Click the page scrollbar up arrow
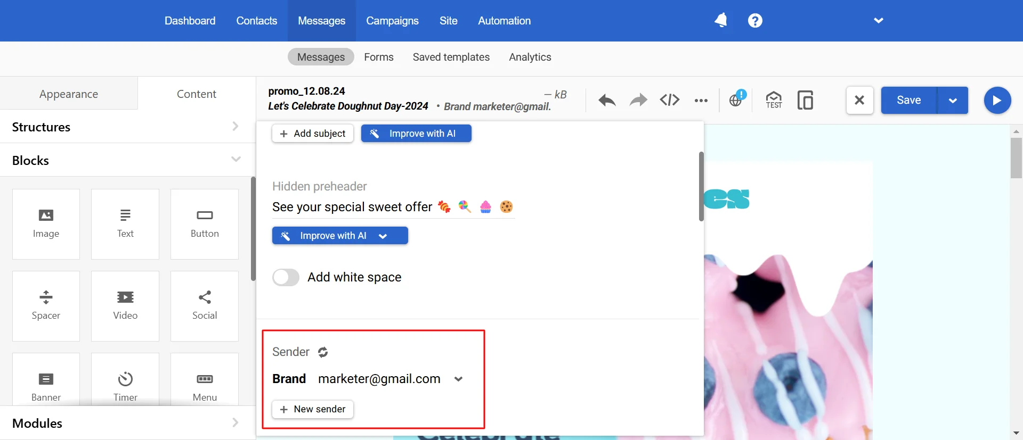The image size is (1023, 440). [x=1016, y=130]
